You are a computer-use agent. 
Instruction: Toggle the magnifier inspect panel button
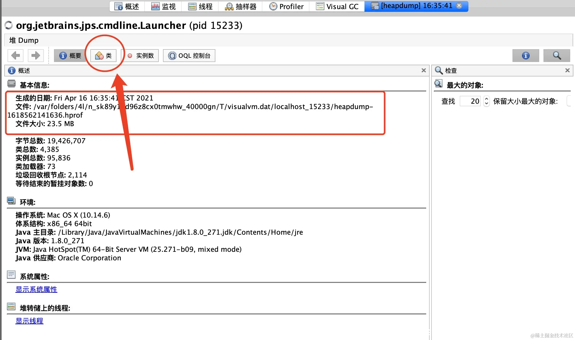tap(557, 56)
